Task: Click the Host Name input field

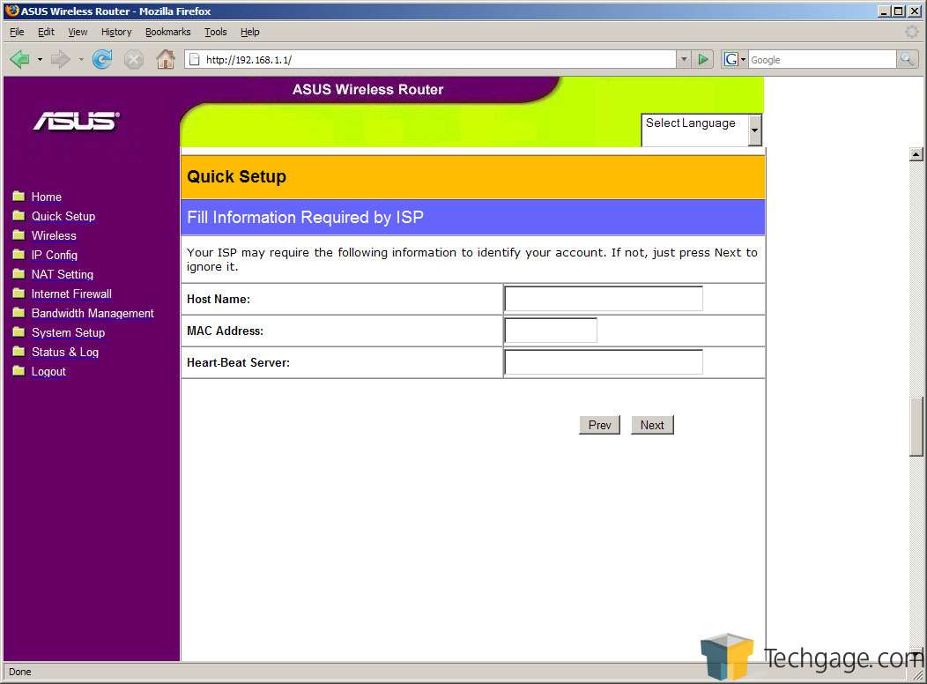Action: pos(604,299)
